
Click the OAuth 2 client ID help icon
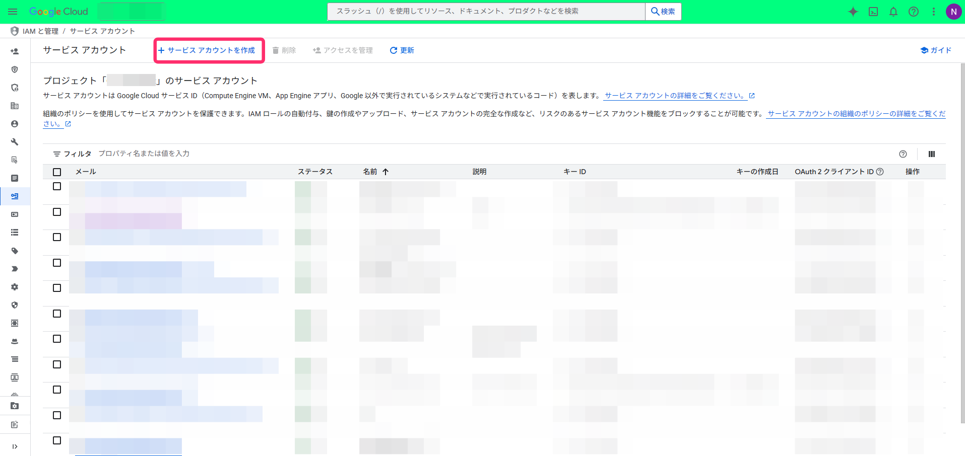[880, 172]
